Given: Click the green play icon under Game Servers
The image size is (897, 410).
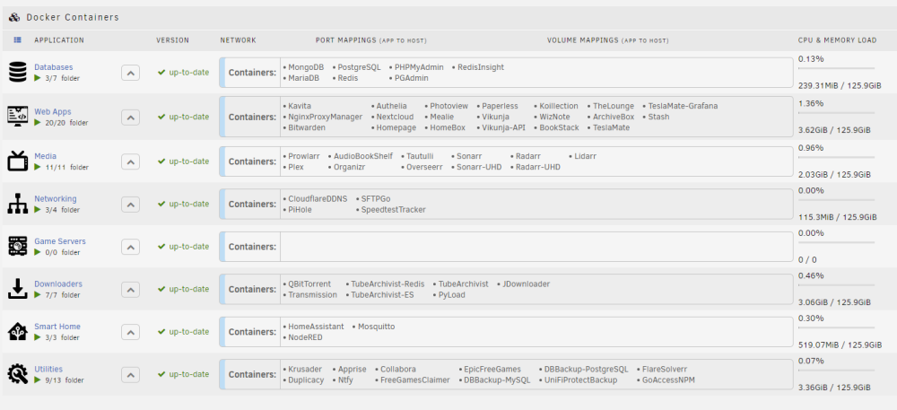Looking at the screenshot, I should (x=38, y=252).
